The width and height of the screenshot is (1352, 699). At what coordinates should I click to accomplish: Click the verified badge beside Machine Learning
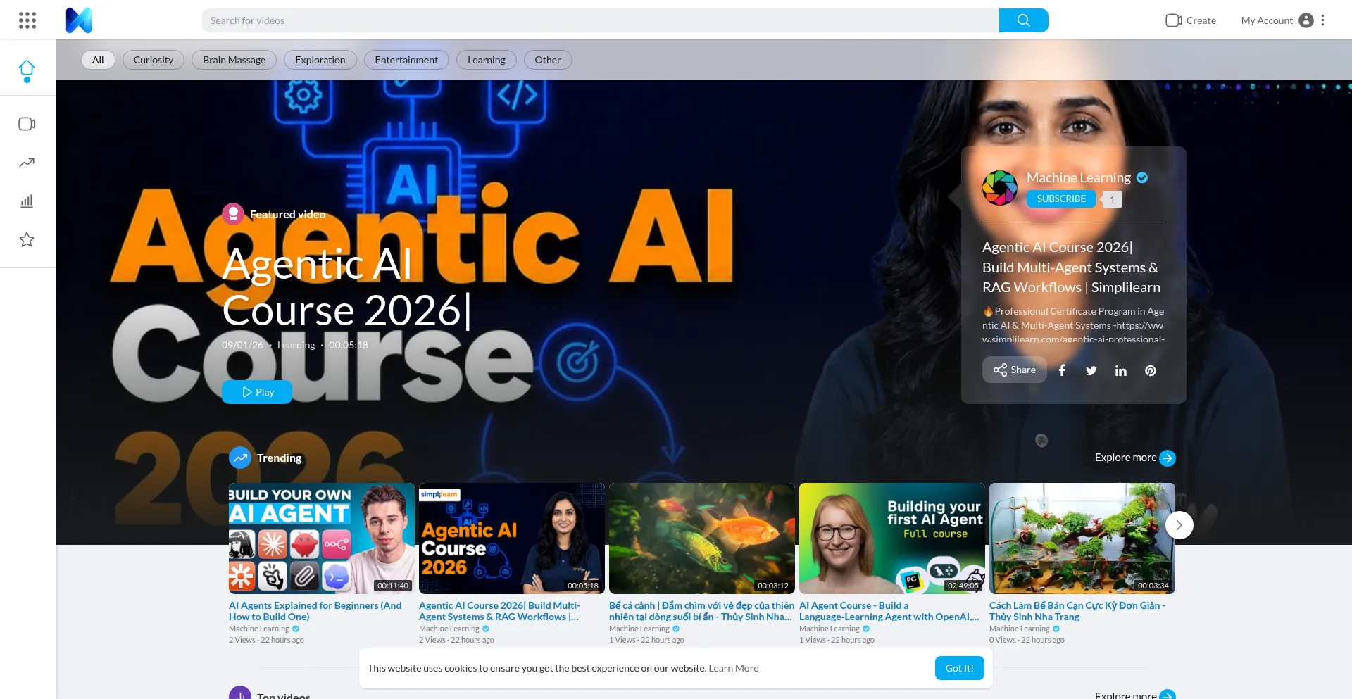(1142, 178)
